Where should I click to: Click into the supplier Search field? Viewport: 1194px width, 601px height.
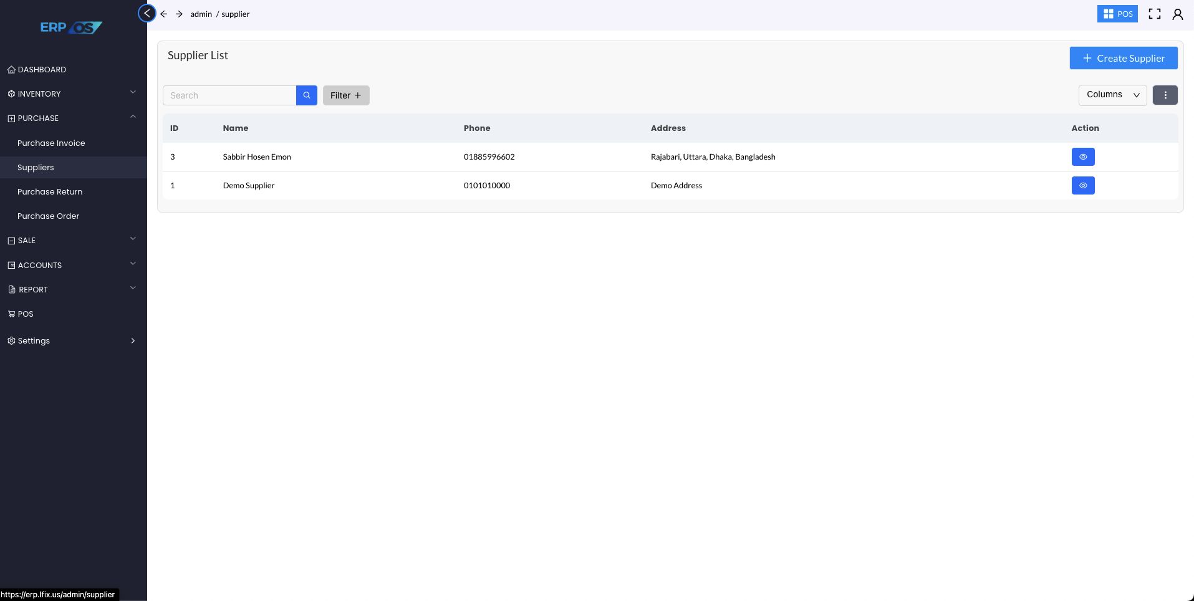point(229,95)
